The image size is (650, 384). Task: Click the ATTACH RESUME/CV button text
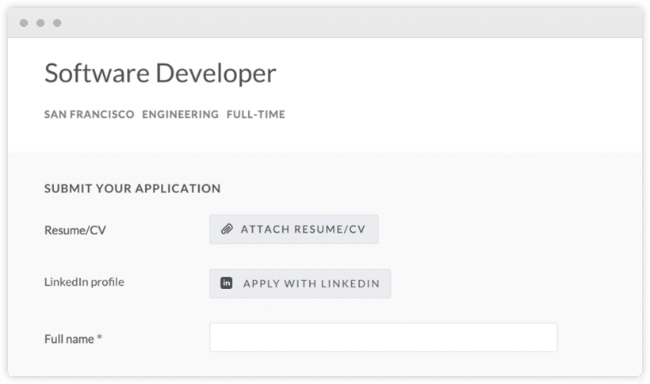click(303, 229)
